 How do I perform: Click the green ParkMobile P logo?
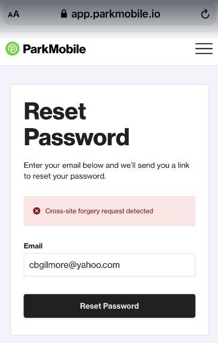click(12, 49)
